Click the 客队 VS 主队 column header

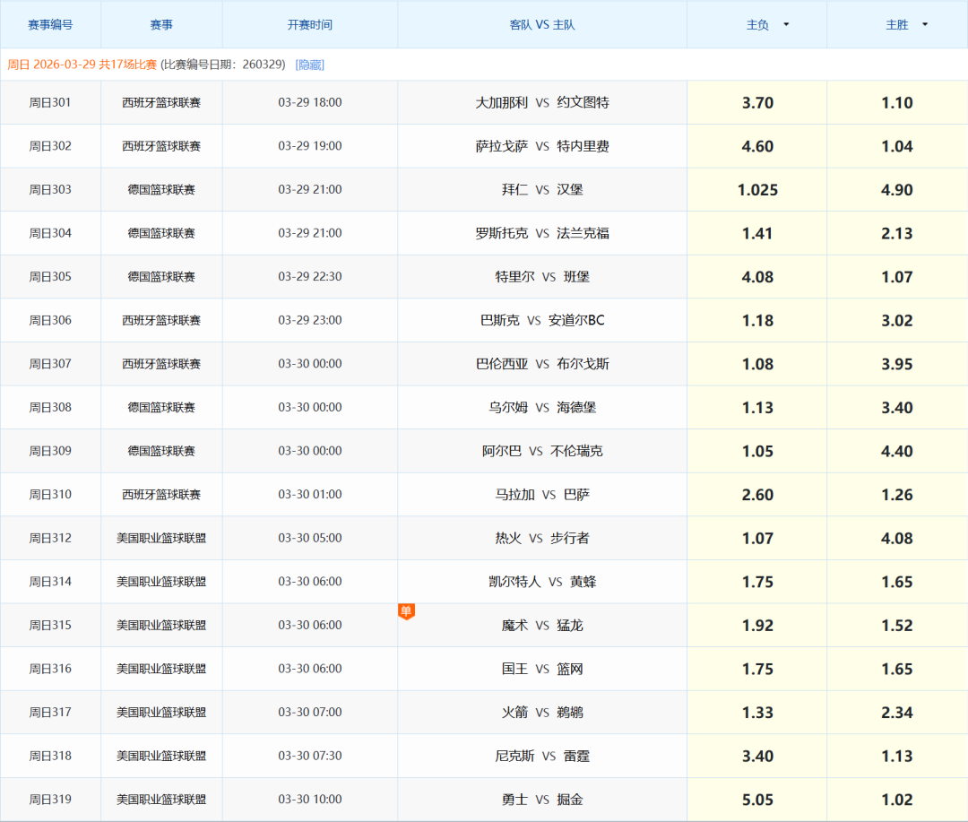[x=542, y=25]
